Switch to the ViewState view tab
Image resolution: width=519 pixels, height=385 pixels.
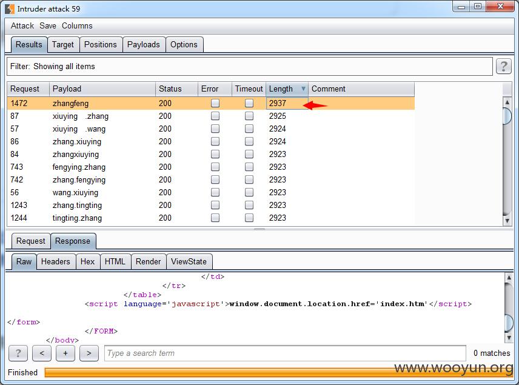[189, 262]
